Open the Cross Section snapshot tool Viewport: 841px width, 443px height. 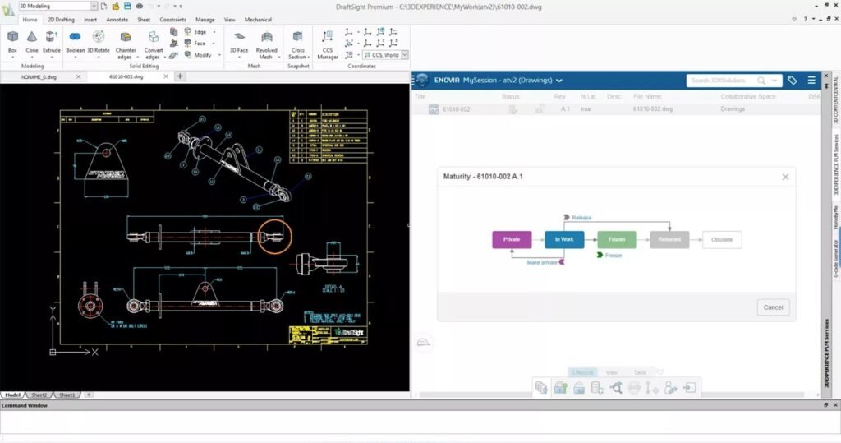297,45
